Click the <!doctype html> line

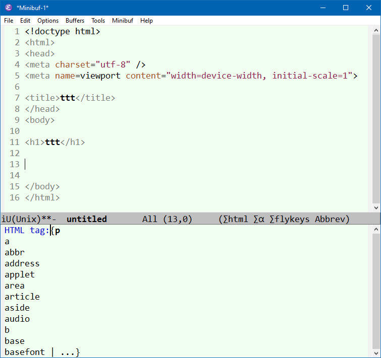(63, 32)
